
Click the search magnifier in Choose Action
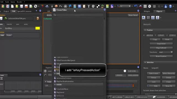[x=54, y=15]
